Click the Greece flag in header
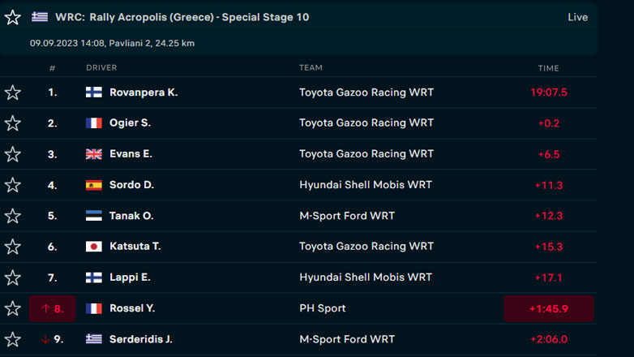 click(x=40, y=17)
